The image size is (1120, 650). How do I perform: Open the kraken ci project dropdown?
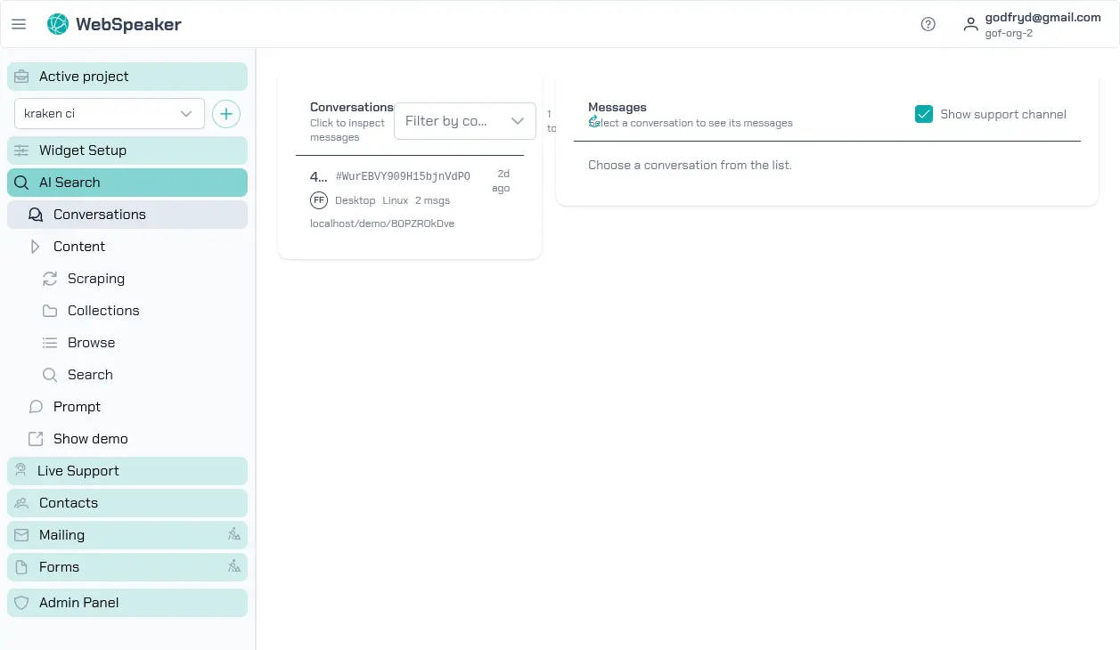coord(109,114)
